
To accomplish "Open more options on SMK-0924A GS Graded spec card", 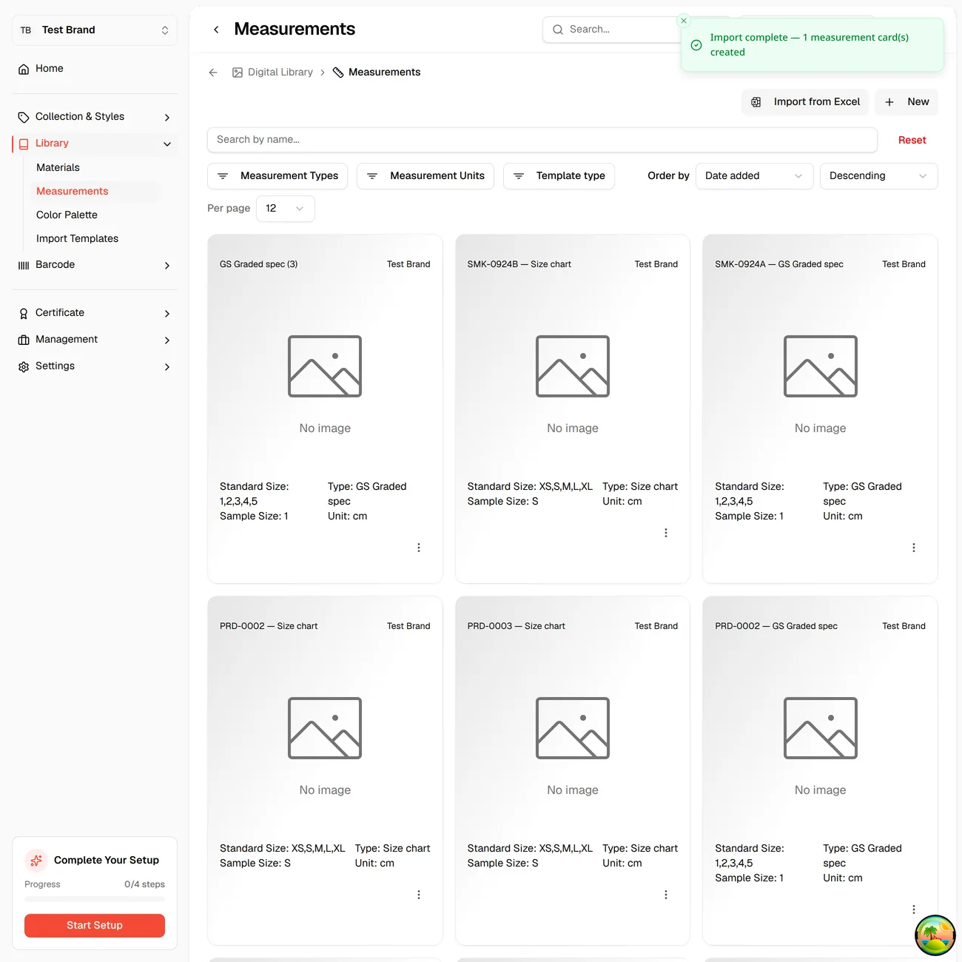I will [x=914, y=548].
